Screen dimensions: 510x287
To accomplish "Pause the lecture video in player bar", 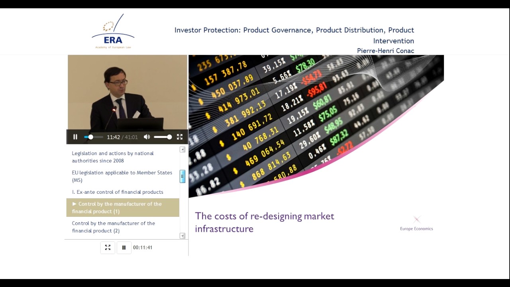I will (x=75, y=137).
